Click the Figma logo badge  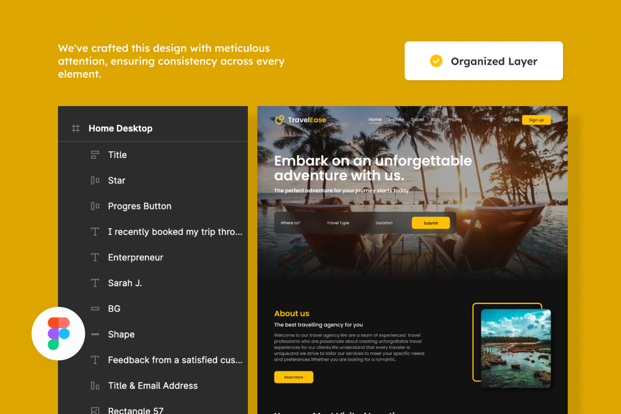[x=58, y=333]
